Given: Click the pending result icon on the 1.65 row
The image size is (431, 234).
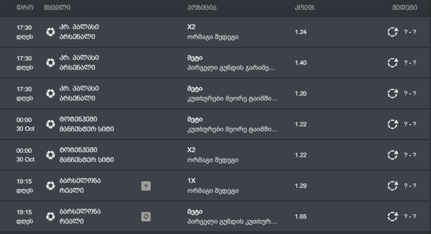Looking at the screenshot, I should pyautogui.click(x=393, y=216).
